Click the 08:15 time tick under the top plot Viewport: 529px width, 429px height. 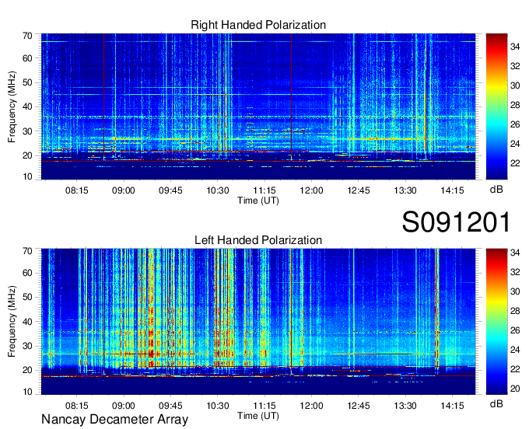76,190
